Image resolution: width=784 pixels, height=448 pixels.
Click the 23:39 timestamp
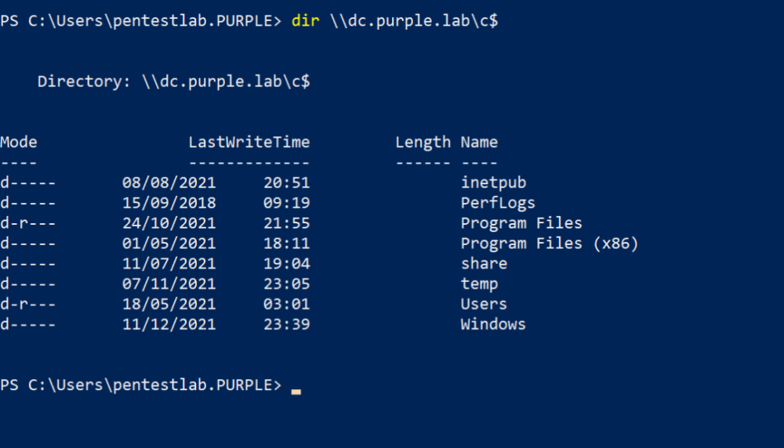286,325
